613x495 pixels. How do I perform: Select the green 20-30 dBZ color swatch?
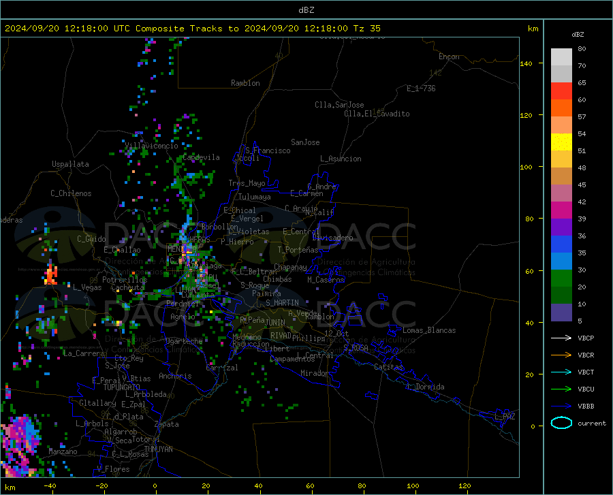click(x=561, y=278)
